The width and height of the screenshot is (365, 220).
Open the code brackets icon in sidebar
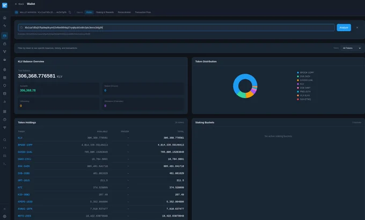point(5,148)
